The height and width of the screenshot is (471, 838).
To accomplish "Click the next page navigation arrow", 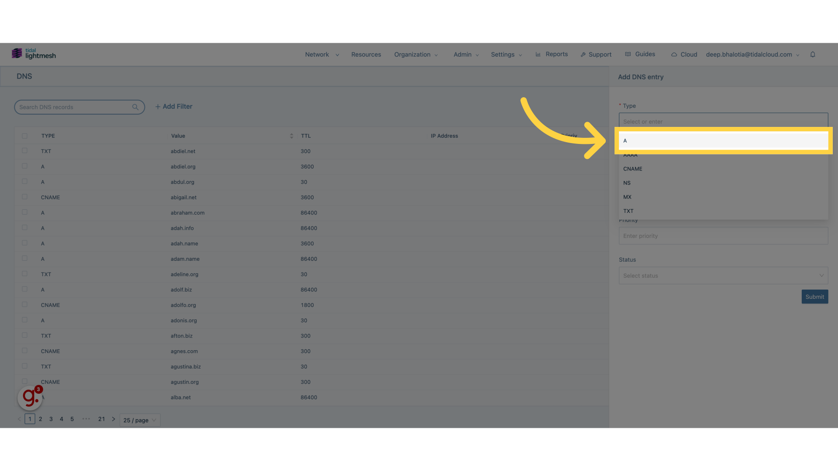I will 113,418.
